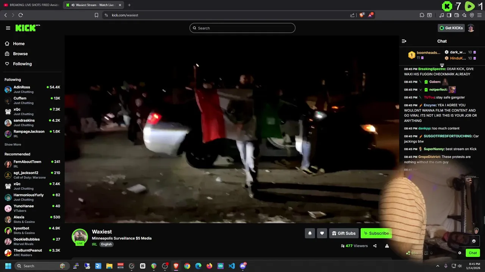Click the Get KICKs button
The image size is (485, 272).
[451, 28]
